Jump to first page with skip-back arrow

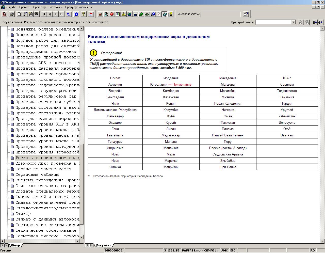point(44,14)
